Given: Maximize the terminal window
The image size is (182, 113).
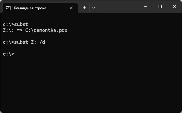Looking at the screenshot, I should (160, 7).
